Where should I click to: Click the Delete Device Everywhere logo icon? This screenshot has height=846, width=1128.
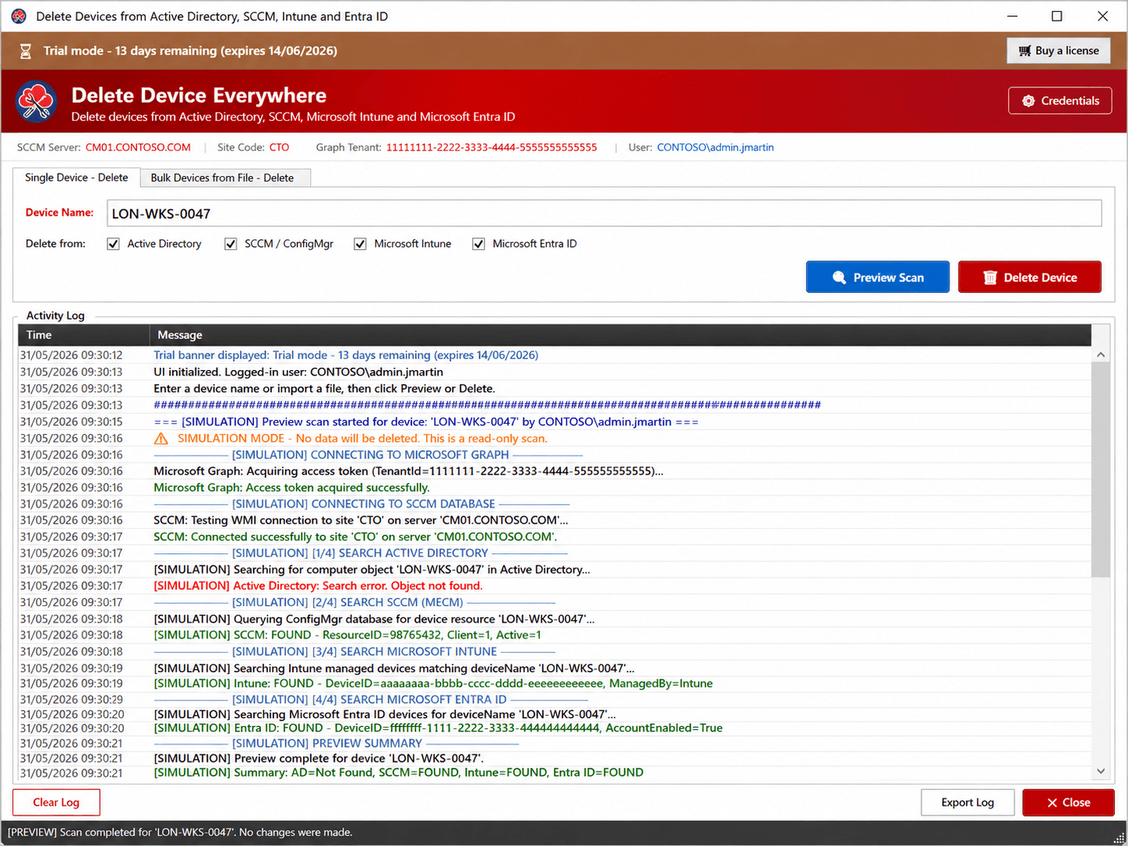click(37, 102)
